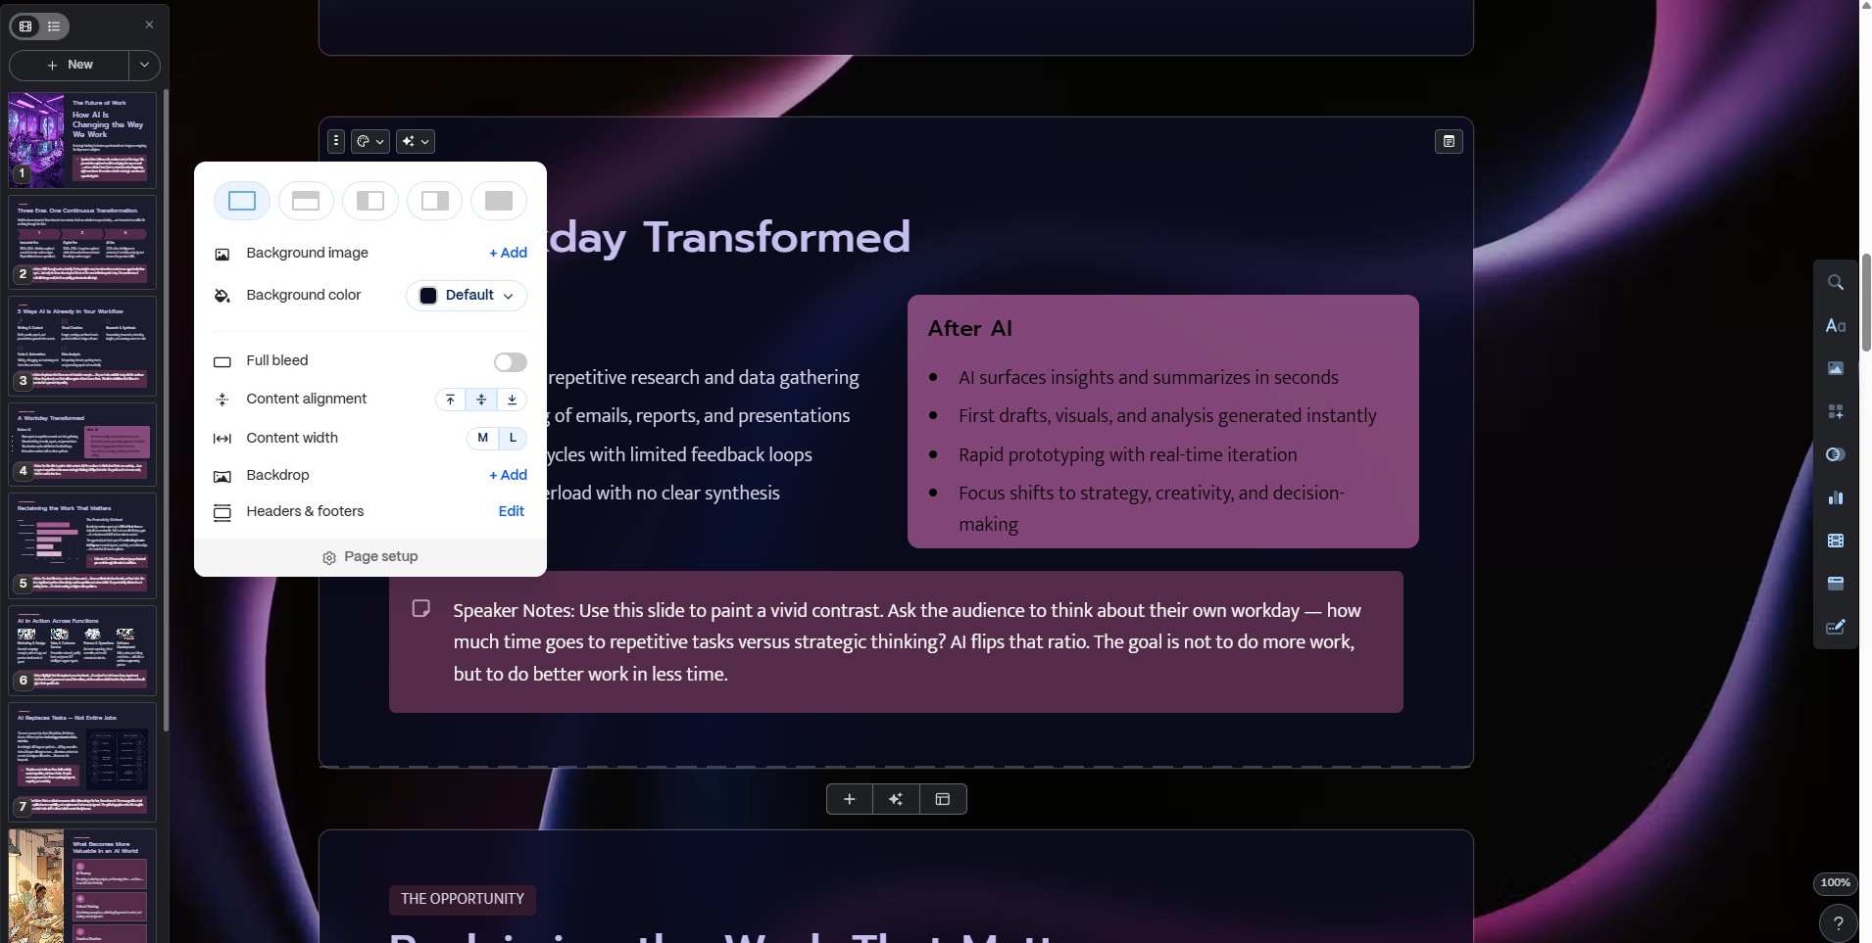This screenshot has width=1872, height=943.
Task: Click the dark background color swatch
Action: tap(428, 296)
